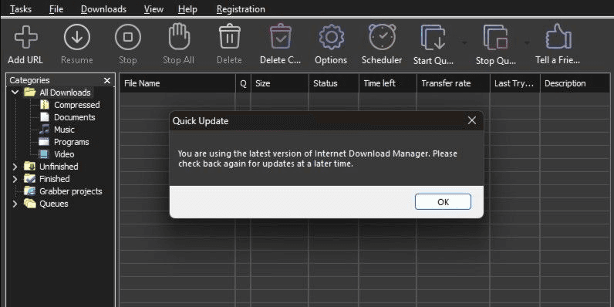Select the Compressed category label
The image size is (614, 307).
77,105
